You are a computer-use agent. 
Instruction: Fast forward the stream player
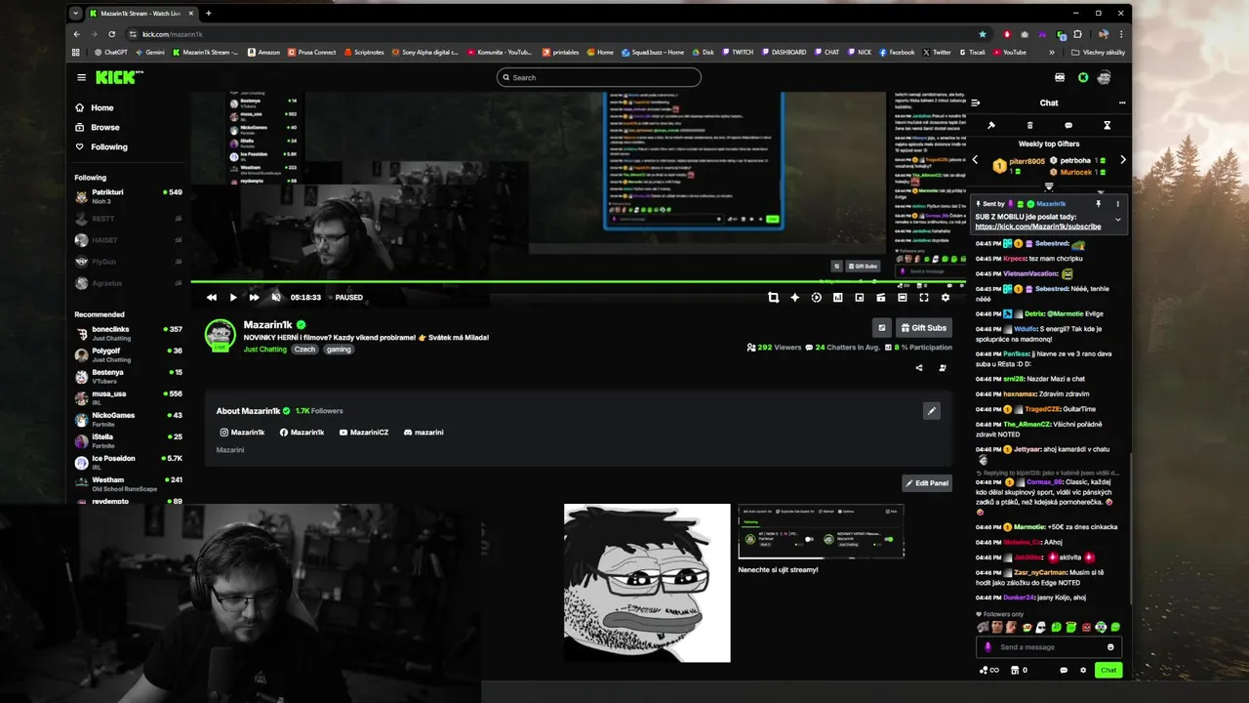(x=255, y=297)
